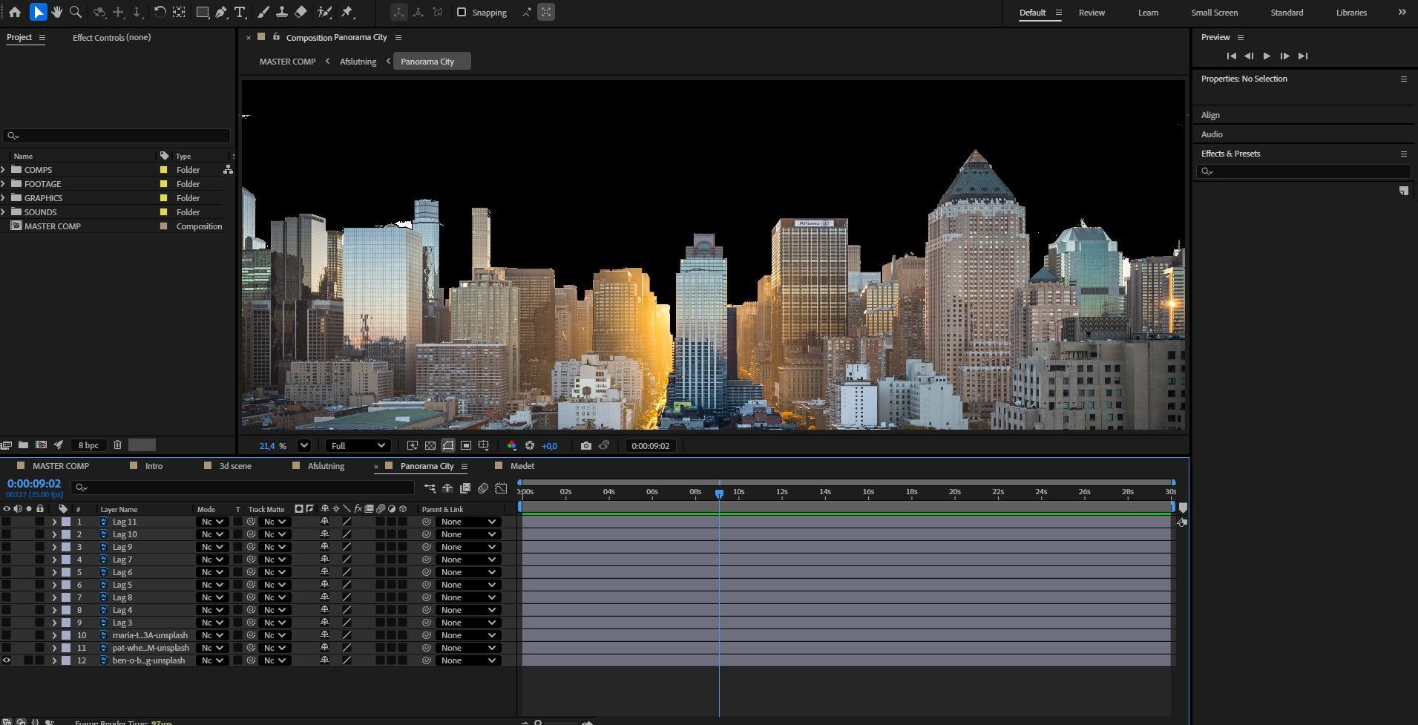Click the 8 bpc color depth button
Image resolution: width=1418 pixels, height=725 pixels.
point(88,445)
